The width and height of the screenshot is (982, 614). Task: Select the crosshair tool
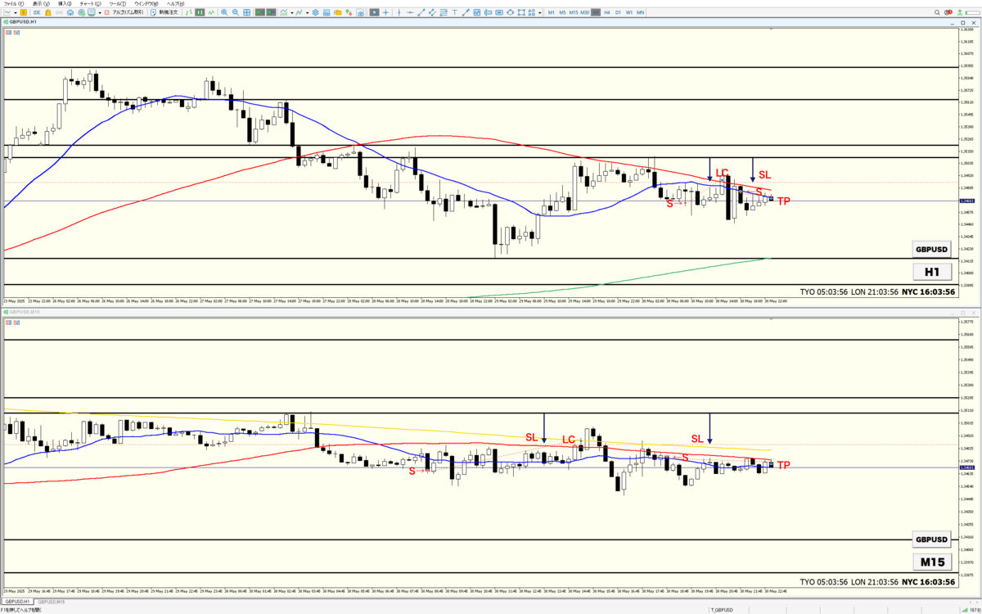coord(385,12)
